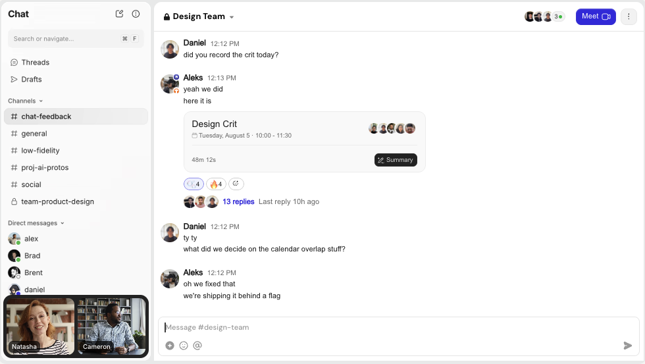Click the Meet video call button
645x364 pixels.
(595, 16)
